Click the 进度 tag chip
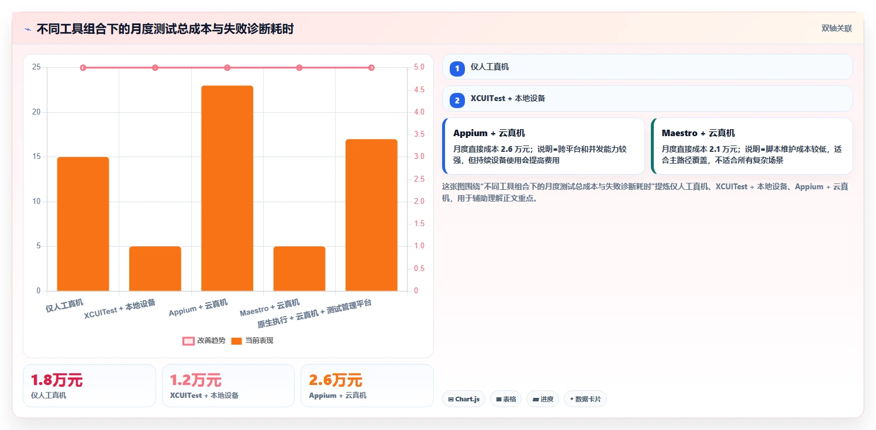 coord(543,399)
